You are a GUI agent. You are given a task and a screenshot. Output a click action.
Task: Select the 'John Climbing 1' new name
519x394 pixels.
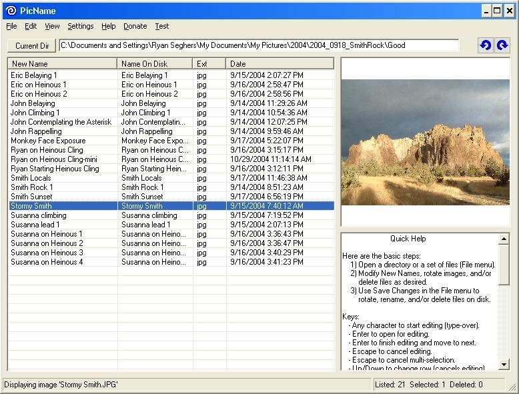[x=35, y=113]
